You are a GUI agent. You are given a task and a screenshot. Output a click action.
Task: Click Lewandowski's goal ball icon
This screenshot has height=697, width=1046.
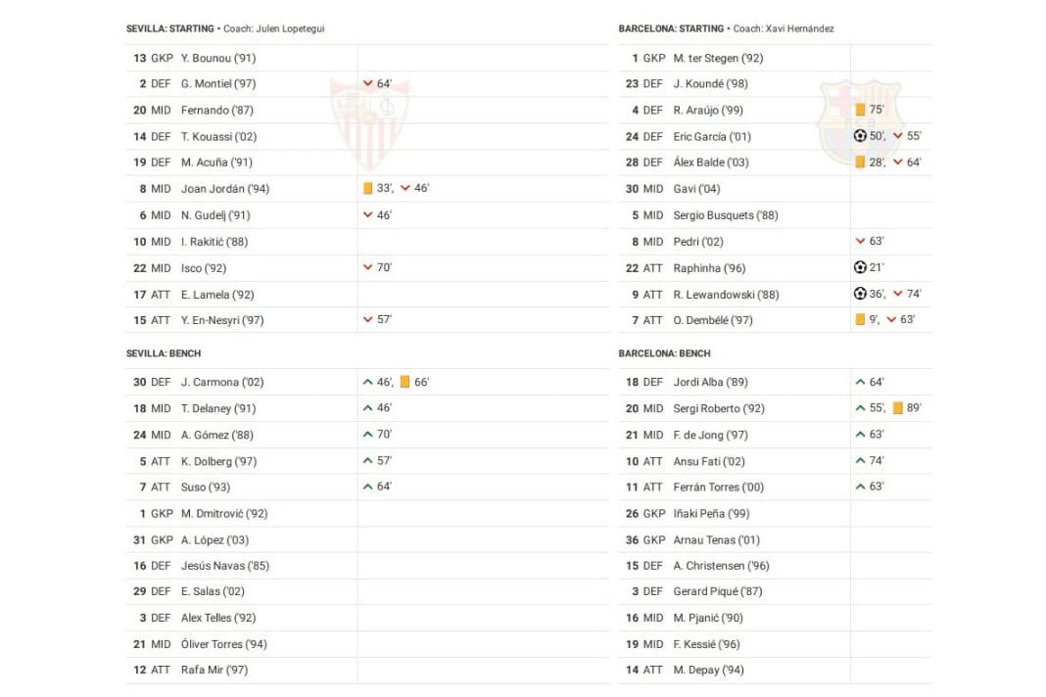860,294
